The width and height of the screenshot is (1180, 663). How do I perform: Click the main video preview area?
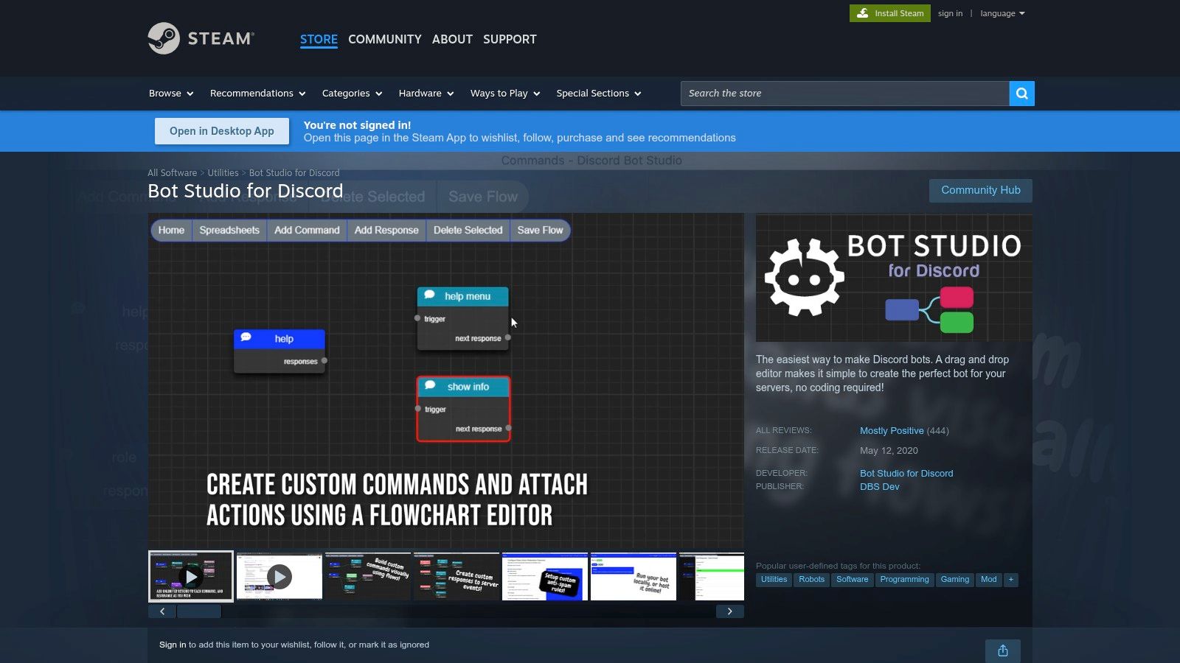(x=446, y=381)
